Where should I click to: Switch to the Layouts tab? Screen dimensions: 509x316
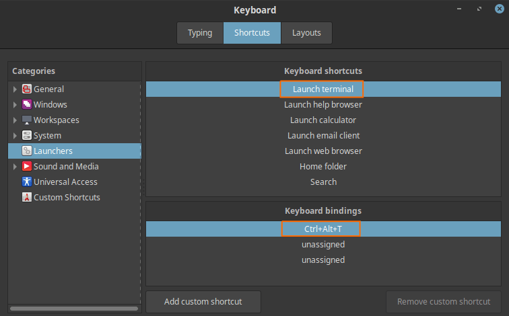pos(306,33)
